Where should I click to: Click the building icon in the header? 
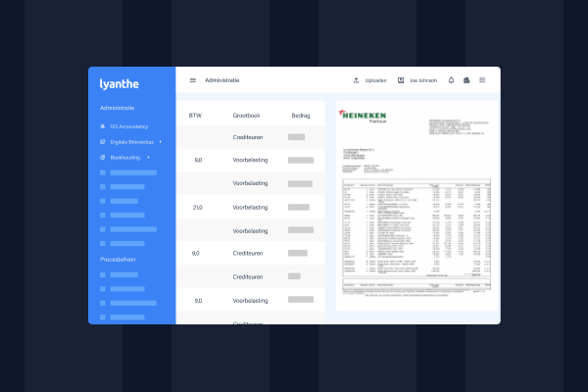466,80
